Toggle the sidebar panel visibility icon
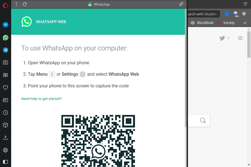Image resolution: width=251 pixels, height=167 pixels. pyautogui.click(x=6, y=162)
